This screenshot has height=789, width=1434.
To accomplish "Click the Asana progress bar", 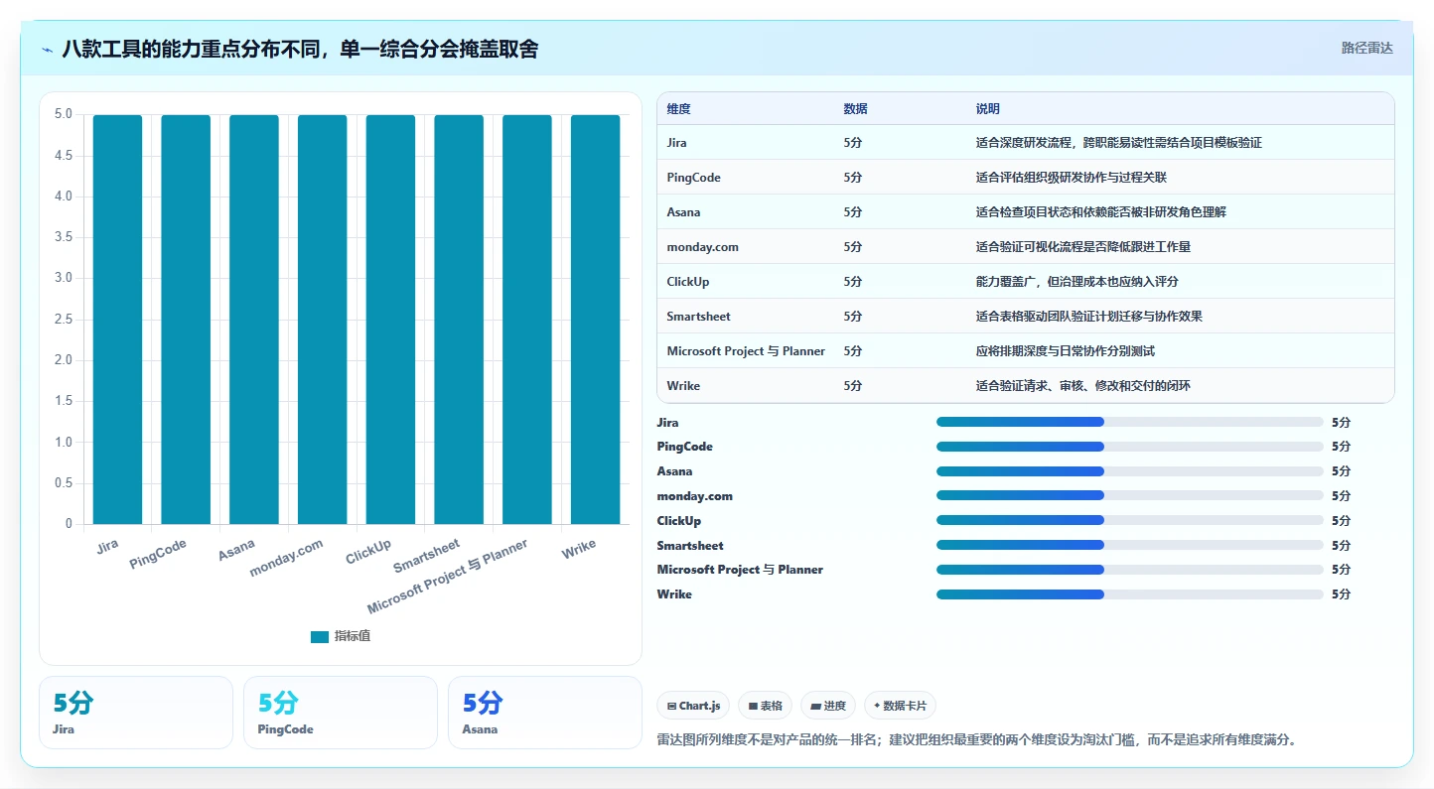I will click(1130, 471).
